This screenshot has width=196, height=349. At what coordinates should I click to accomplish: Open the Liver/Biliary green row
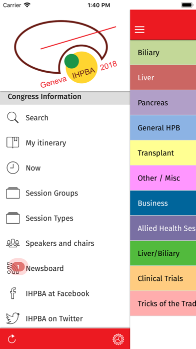click(x=163, y=253)
